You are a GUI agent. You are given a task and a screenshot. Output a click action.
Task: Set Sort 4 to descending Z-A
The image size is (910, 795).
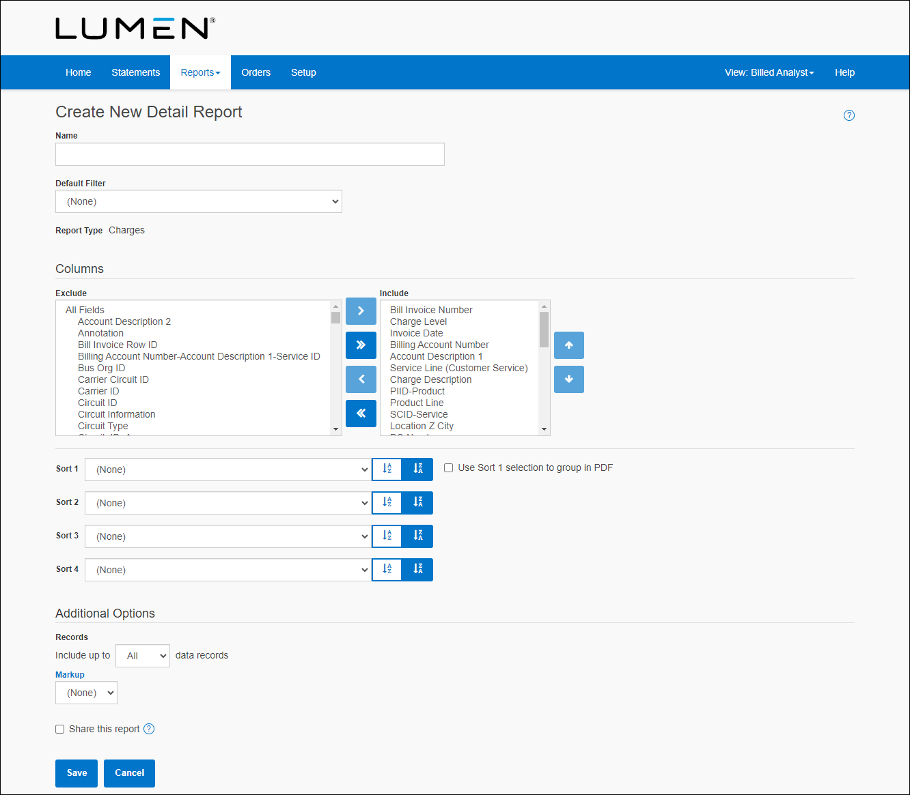(417, 569)
